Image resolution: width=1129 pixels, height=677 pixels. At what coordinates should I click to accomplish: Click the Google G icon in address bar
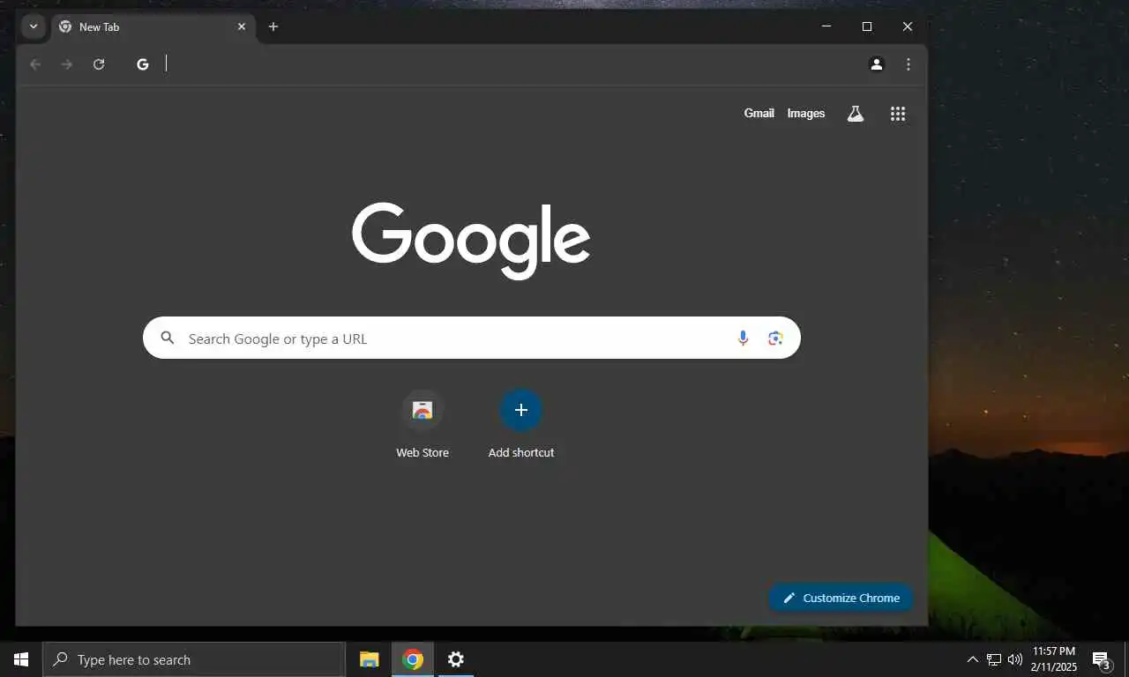point(143,64)
